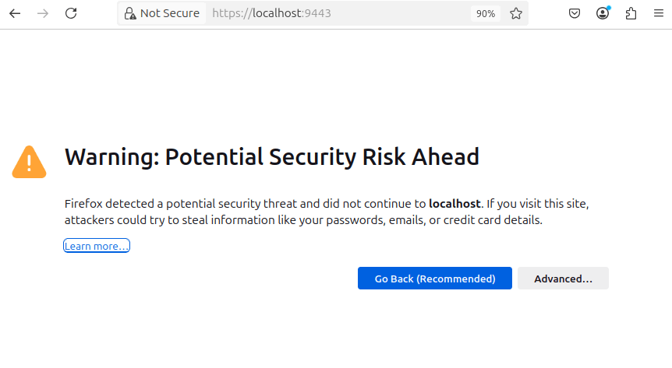Screen dimensions: 672x368
Task: Expand the Advanced… details
Action: point(563,279)
